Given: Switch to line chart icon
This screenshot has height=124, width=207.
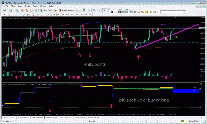Looking at the screenshot, I should tap(89, 10).
